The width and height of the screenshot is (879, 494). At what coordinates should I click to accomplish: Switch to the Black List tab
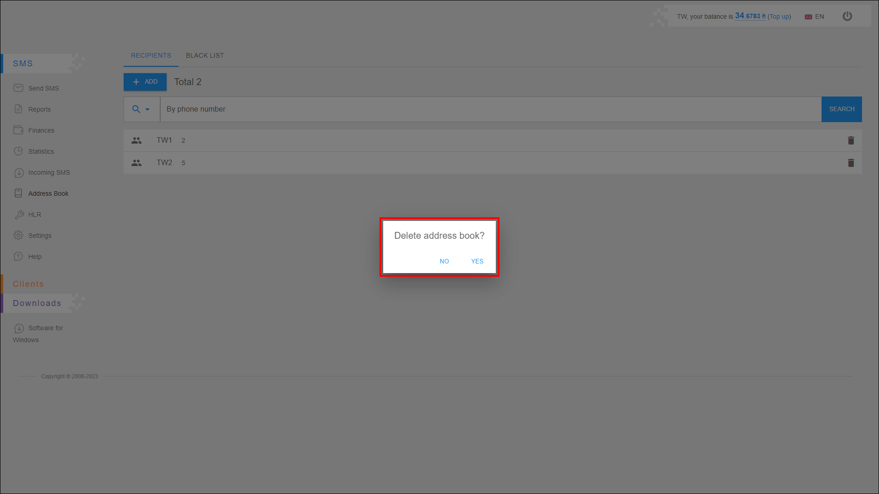205,55
